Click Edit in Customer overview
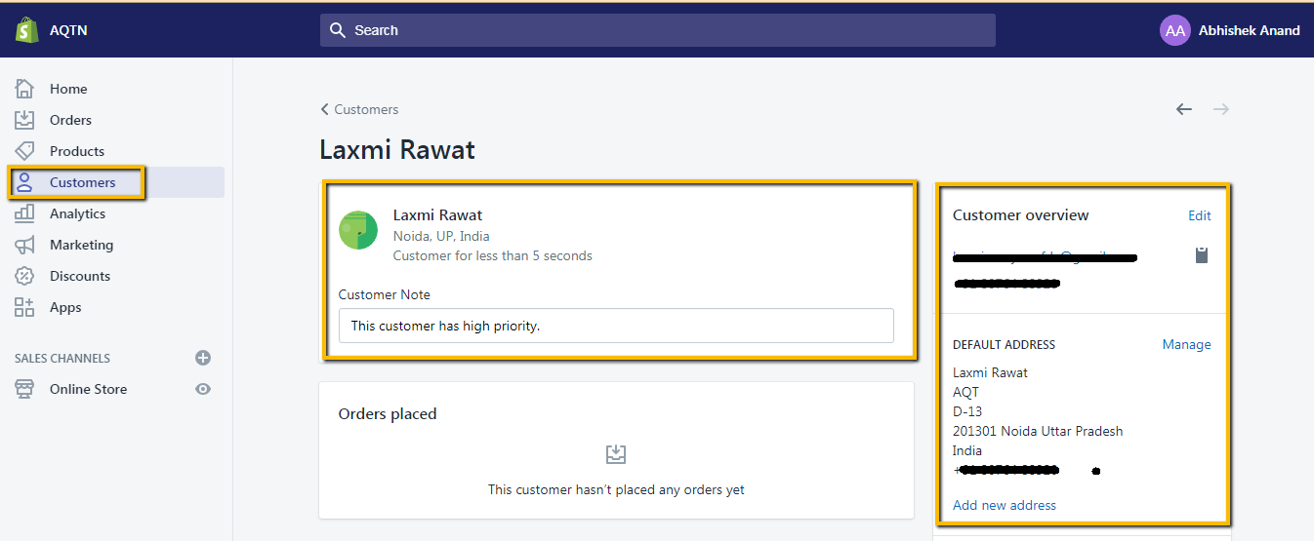1314x541 pixels. [1199, 215]
